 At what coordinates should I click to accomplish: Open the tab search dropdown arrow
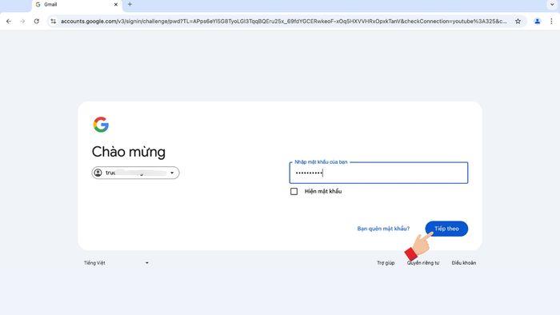(552, 5)
